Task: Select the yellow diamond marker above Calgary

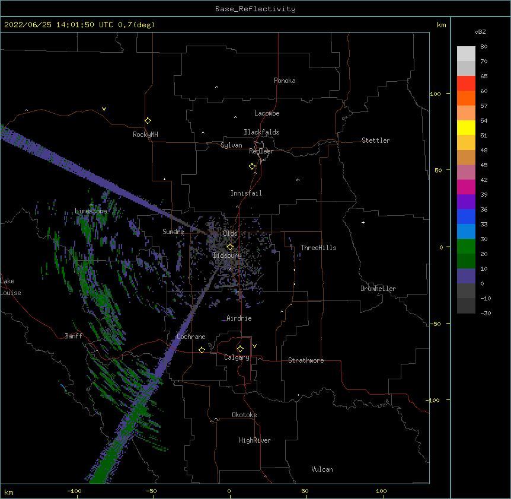Action: (x=240, y=349)
